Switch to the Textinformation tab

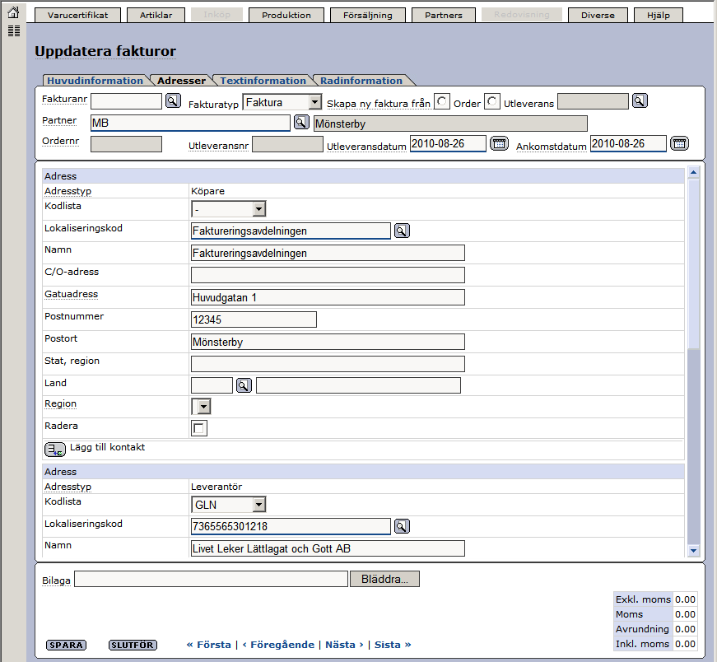263,81
